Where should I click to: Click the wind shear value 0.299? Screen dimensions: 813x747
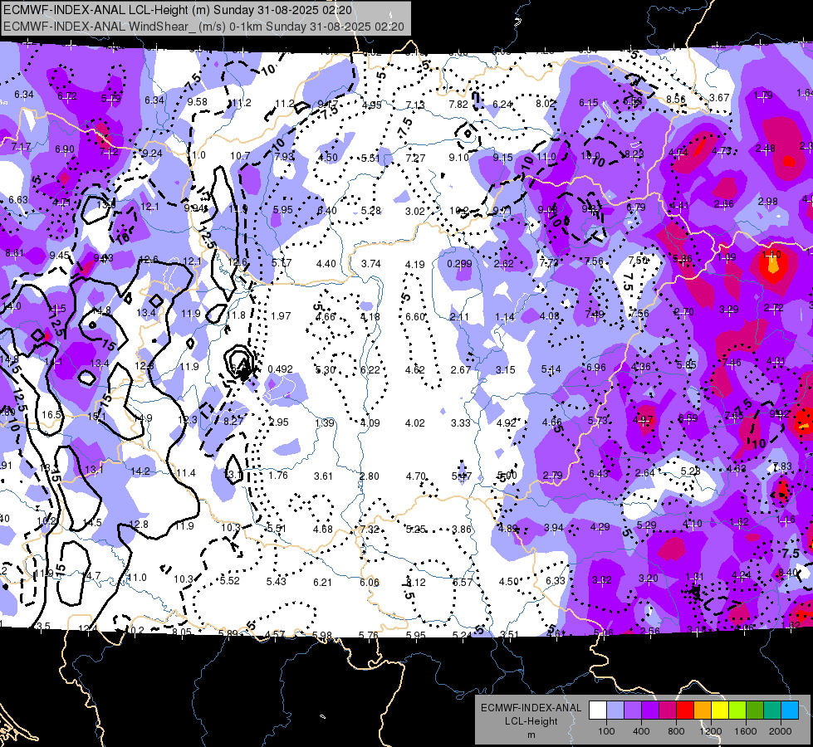(459, 264)
